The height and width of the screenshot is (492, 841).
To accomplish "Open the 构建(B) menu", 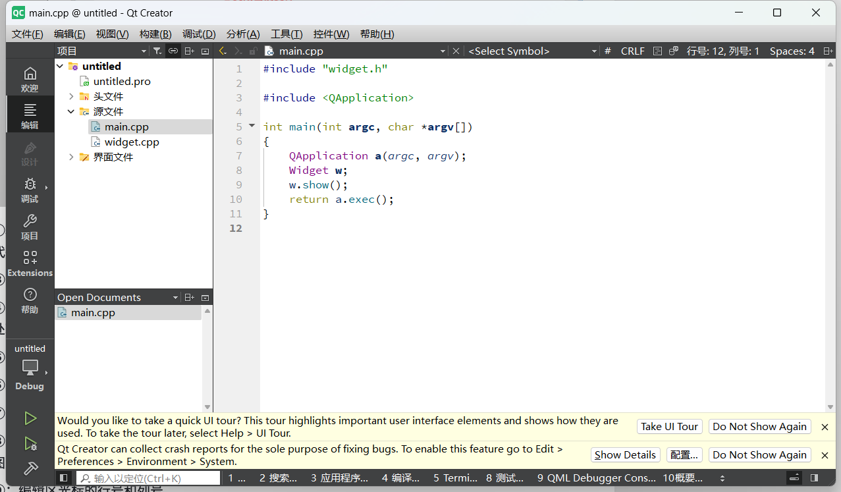I will pos(155,34).
